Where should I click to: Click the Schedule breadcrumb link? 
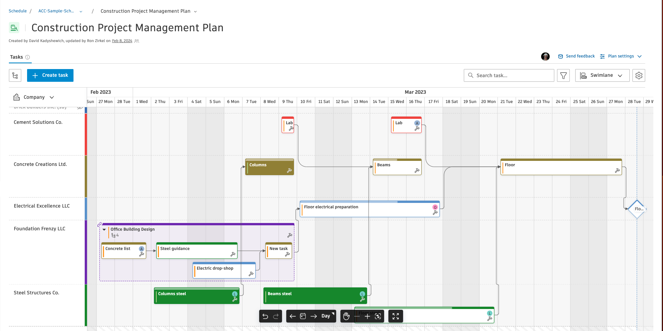(x=18, y=11)
